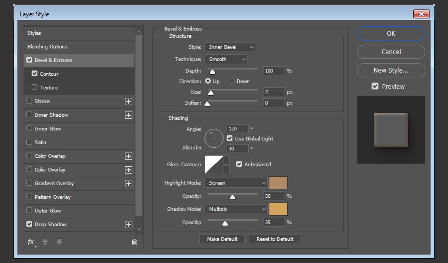The image size is (448, 263).
Task: Click the fx add effect icon
Action: (x=31, y=242)
